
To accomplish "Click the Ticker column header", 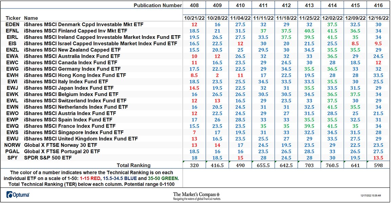I will (x=13, y=18).
